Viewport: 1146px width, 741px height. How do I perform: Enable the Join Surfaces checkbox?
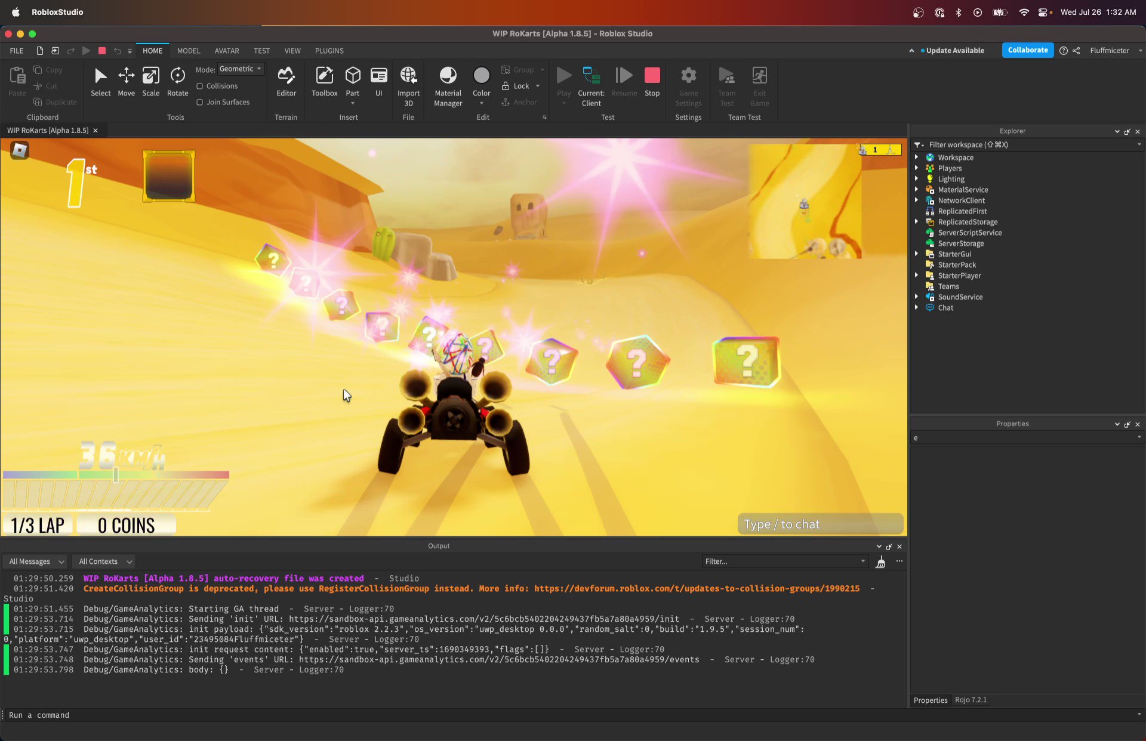[x=200, y=102]
